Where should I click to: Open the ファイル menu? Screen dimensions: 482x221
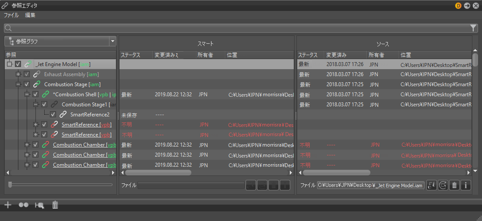(x=11, y=15)
